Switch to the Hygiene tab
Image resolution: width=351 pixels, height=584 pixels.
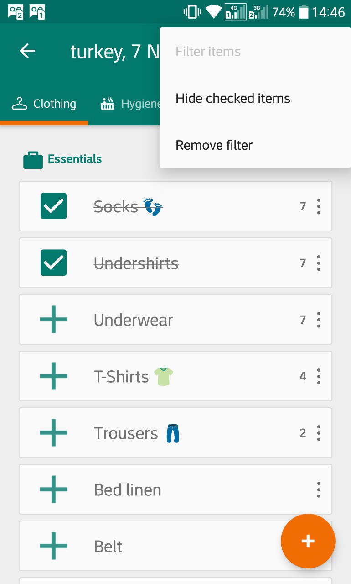130,104
